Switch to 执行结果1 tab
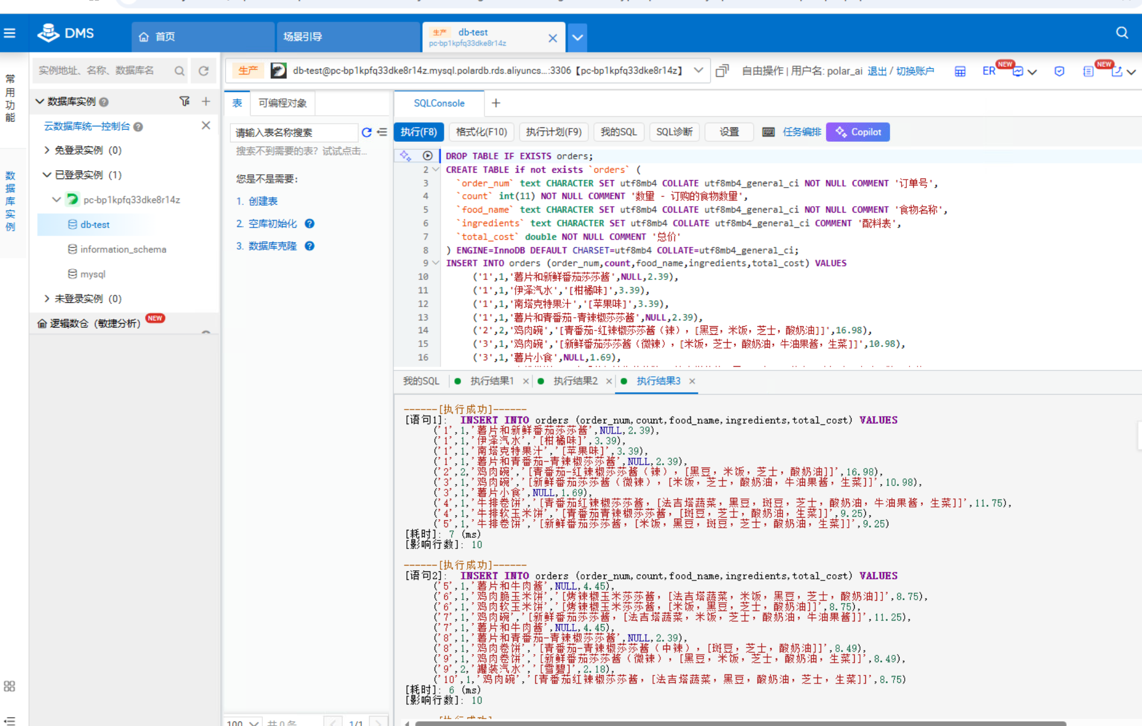This screenshot has height=726, width=1142. 492,381
